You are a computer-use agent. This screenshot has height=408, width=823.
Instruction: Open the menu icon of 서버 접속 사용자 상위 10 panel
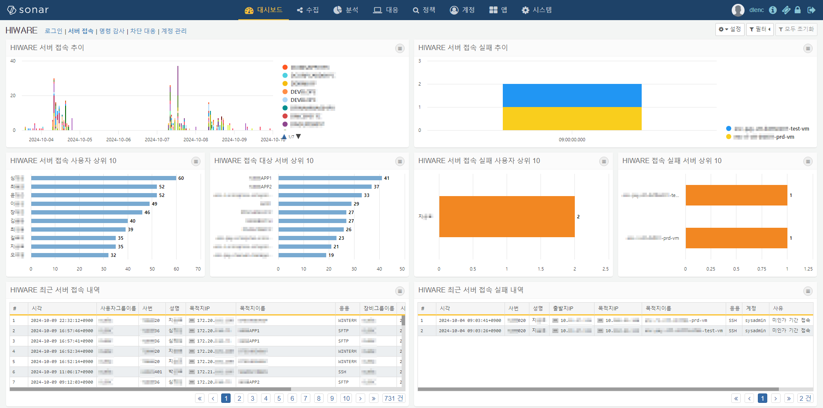tap(196, 161)
